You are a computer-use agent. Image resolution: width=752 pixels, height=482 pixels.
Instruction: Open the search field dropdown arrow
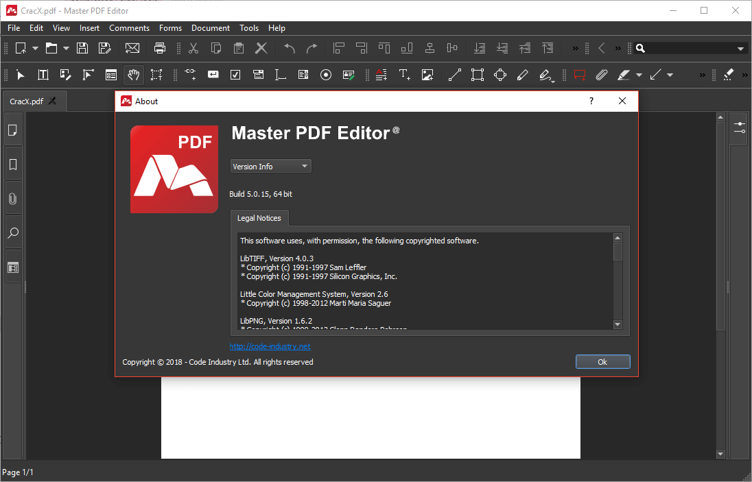(x=740, y=49)
